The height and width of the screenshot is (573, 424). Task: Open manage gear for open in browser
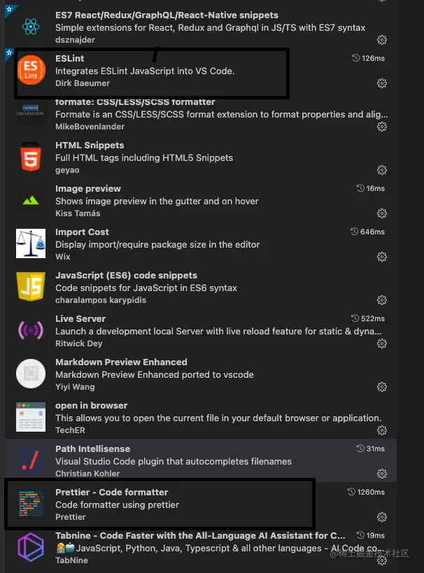pyautogui.click(x=382, y=430)
